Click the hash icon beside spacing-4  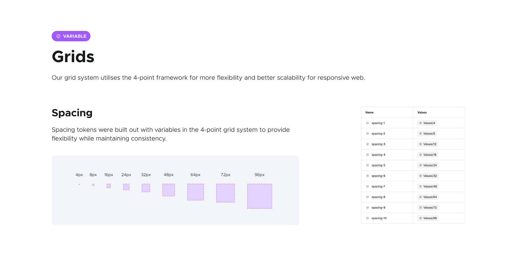click(368, 155)
